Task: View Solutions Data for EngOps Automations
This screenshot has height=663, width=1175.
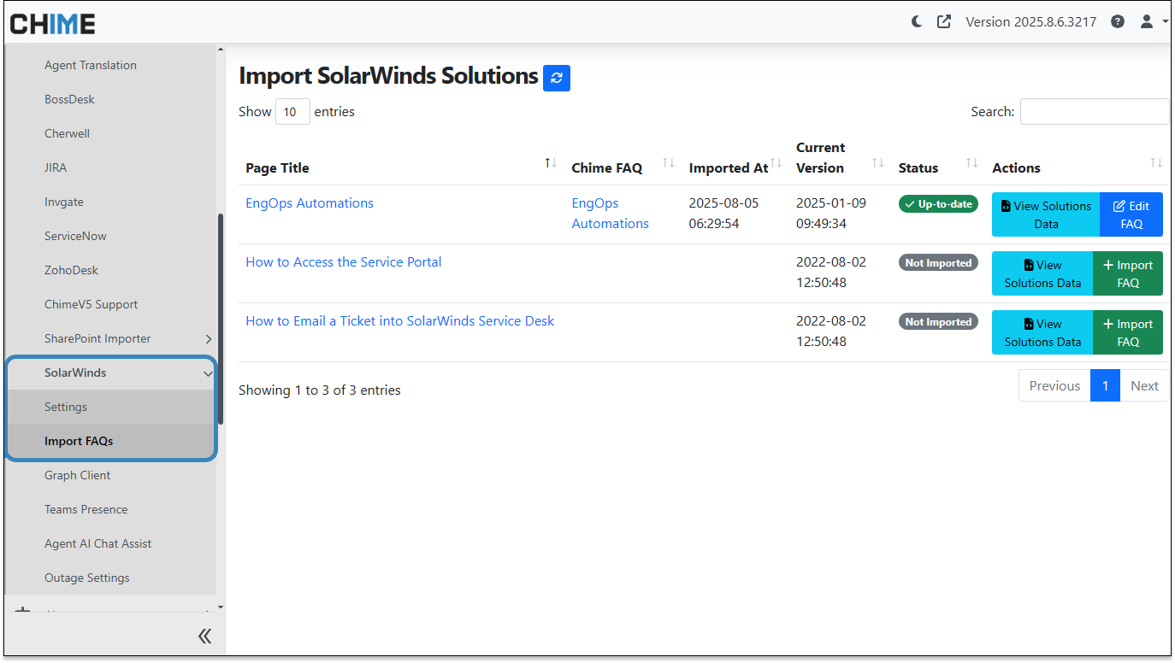Action: pyautogui.click(x=1046, y=214)
